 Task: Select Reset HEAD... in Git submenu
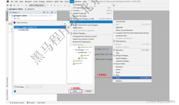pos(132,64)
